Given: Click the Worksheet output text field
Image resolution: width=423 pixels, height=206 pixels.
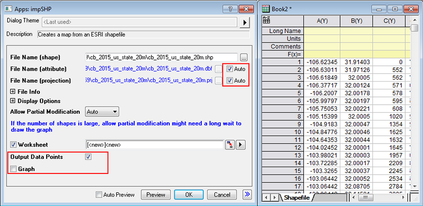Looking at the screenshot, I should [154, 145].
